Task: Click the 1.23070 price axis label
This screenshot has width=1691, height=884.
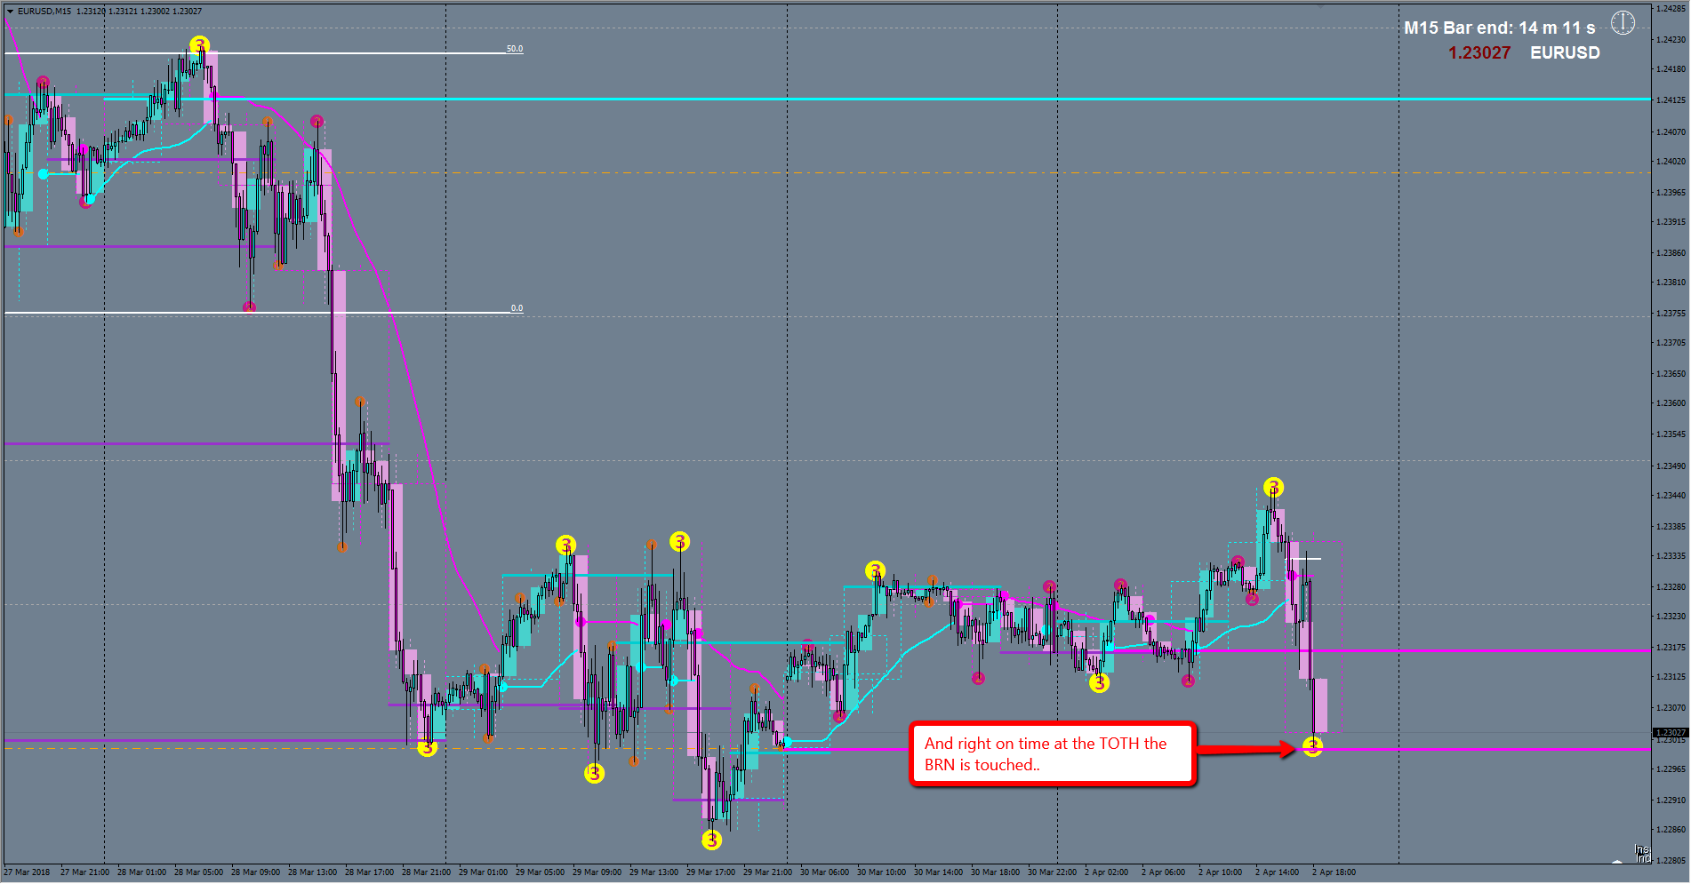Action: [1671, 708]
